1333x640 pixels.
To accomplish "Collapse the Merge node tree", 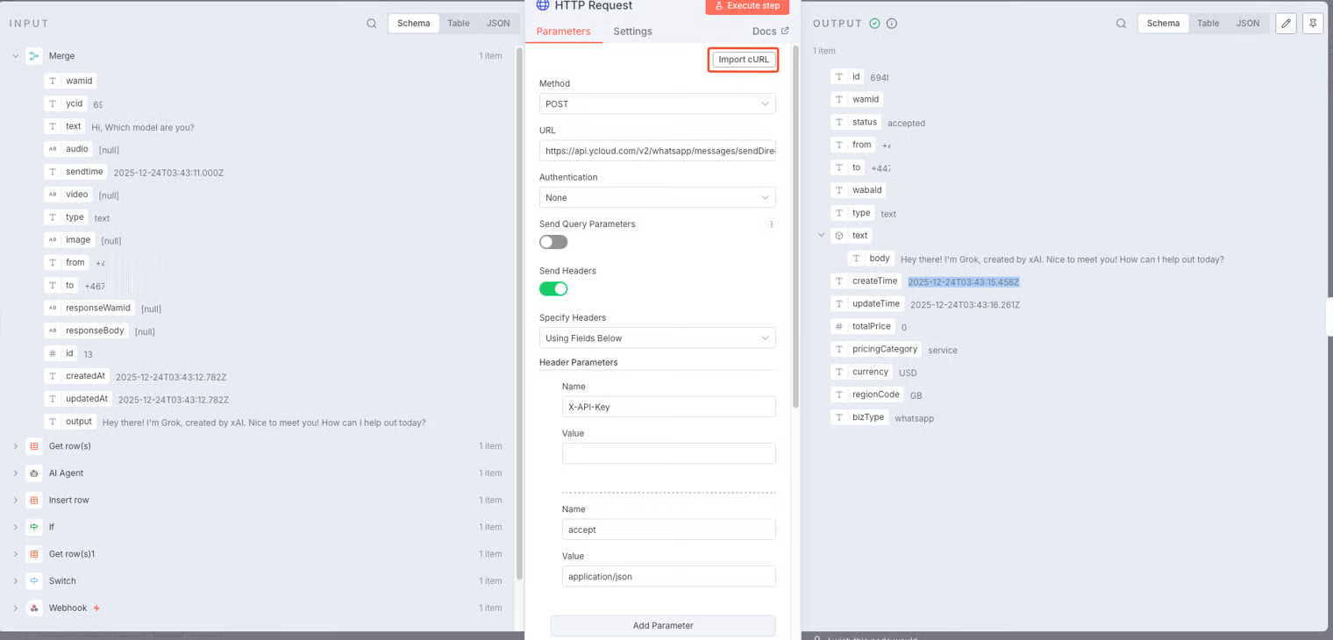I will [x=16, y=56].
